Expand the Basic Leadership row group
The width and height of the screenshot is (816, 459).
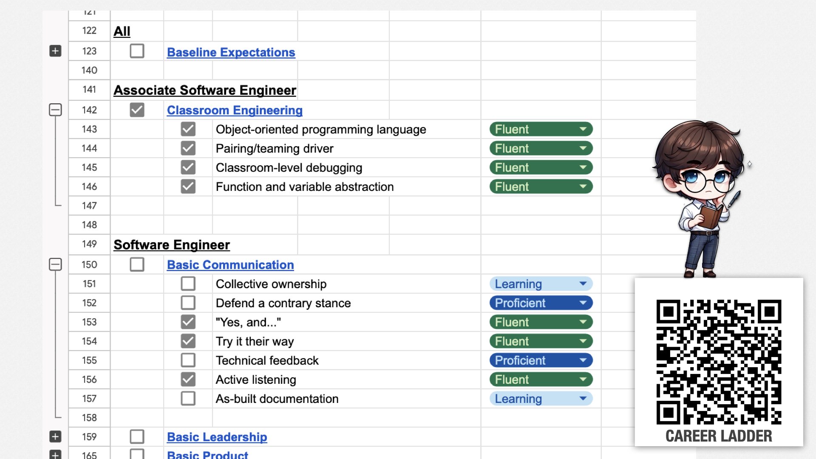[x=55, y=436]
